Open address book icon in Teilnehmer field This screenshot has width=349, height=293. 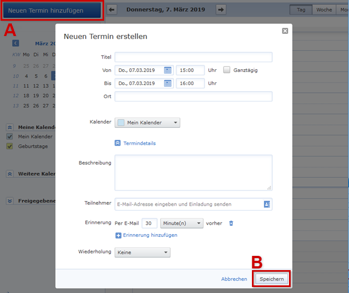[267, 204]
